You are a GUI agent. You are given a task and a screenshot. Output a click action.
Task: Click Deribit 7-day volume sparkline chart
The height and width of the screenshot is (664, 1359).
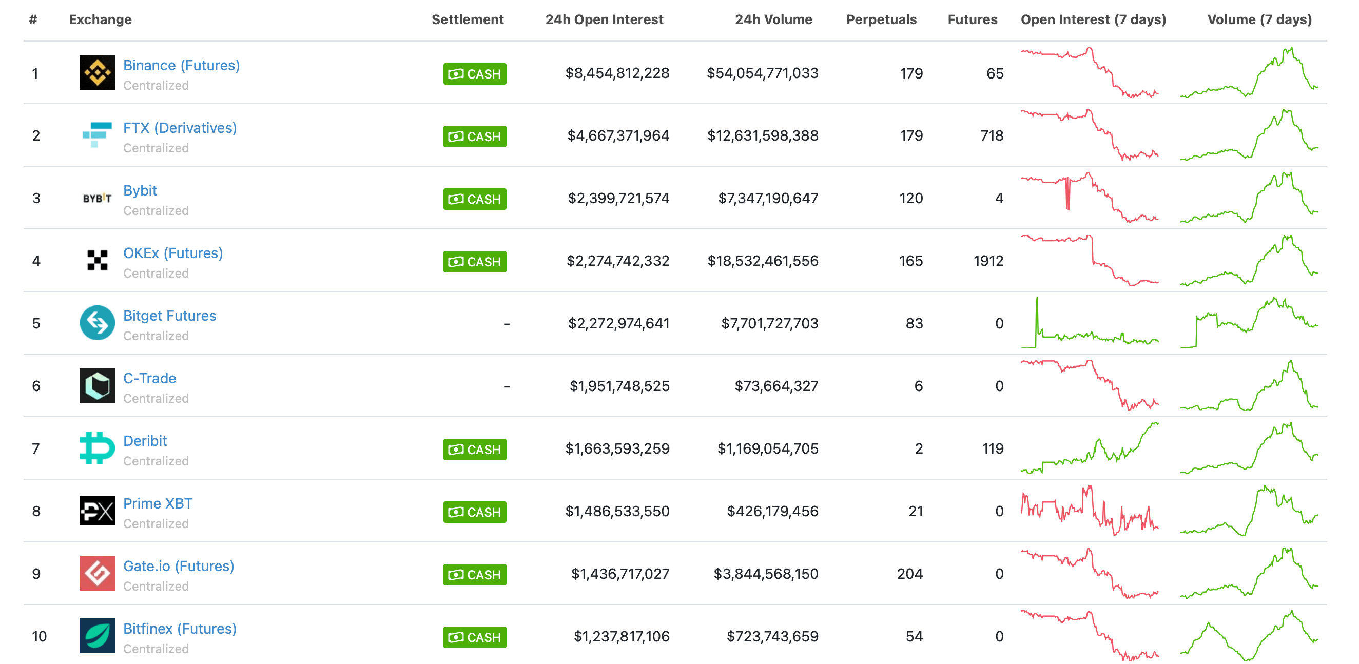(x=1249, y=448)
